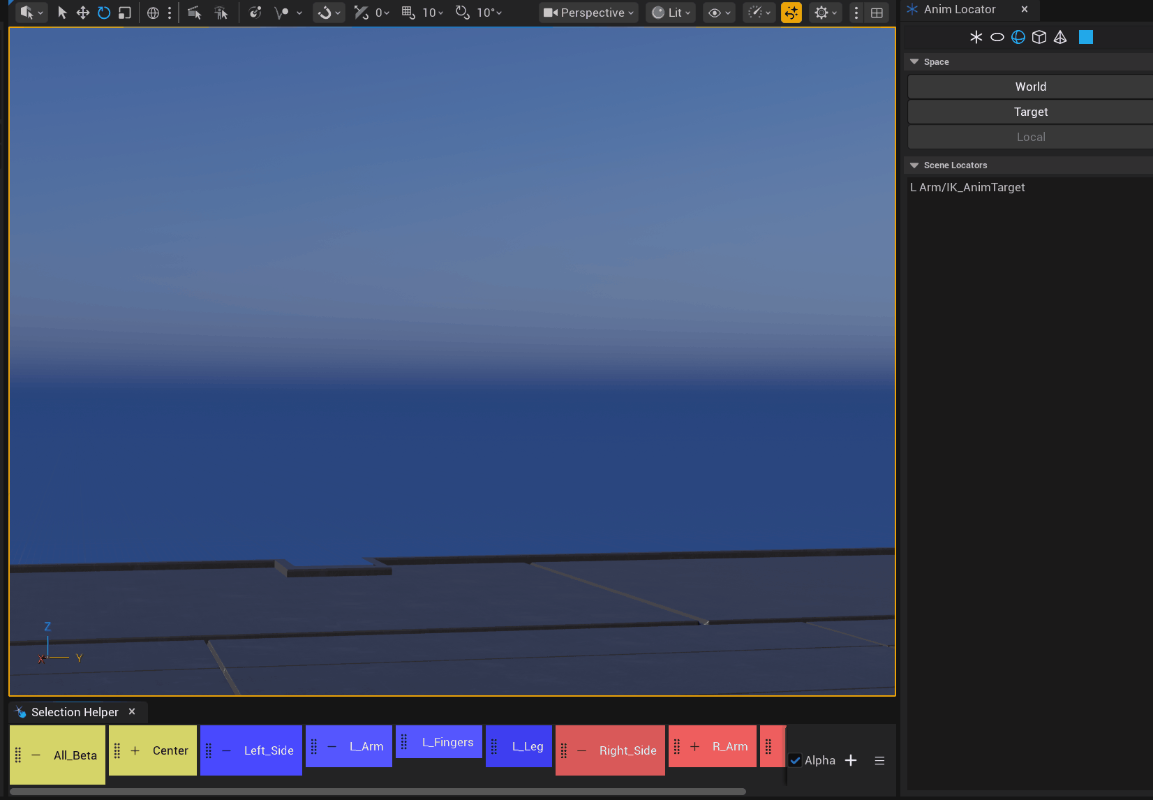Viewport: 1153px width, 800px height.
Task: Collapse the All_Beta selection set
Action: pyautogui.click(x=36, y=755)
